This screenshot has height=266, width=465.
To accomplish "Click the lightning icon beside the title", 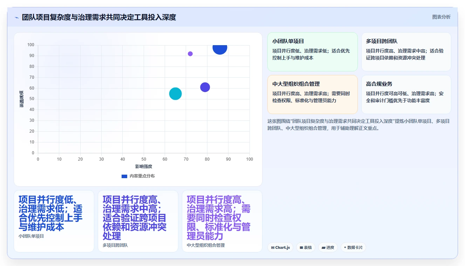I will [x=17, y=17].
